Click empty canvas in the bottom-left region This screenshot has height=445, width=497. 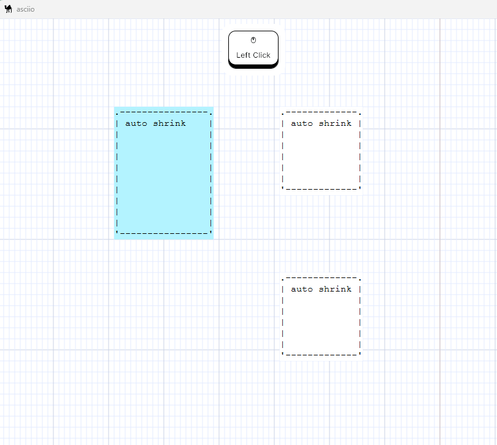coord(61,399)
